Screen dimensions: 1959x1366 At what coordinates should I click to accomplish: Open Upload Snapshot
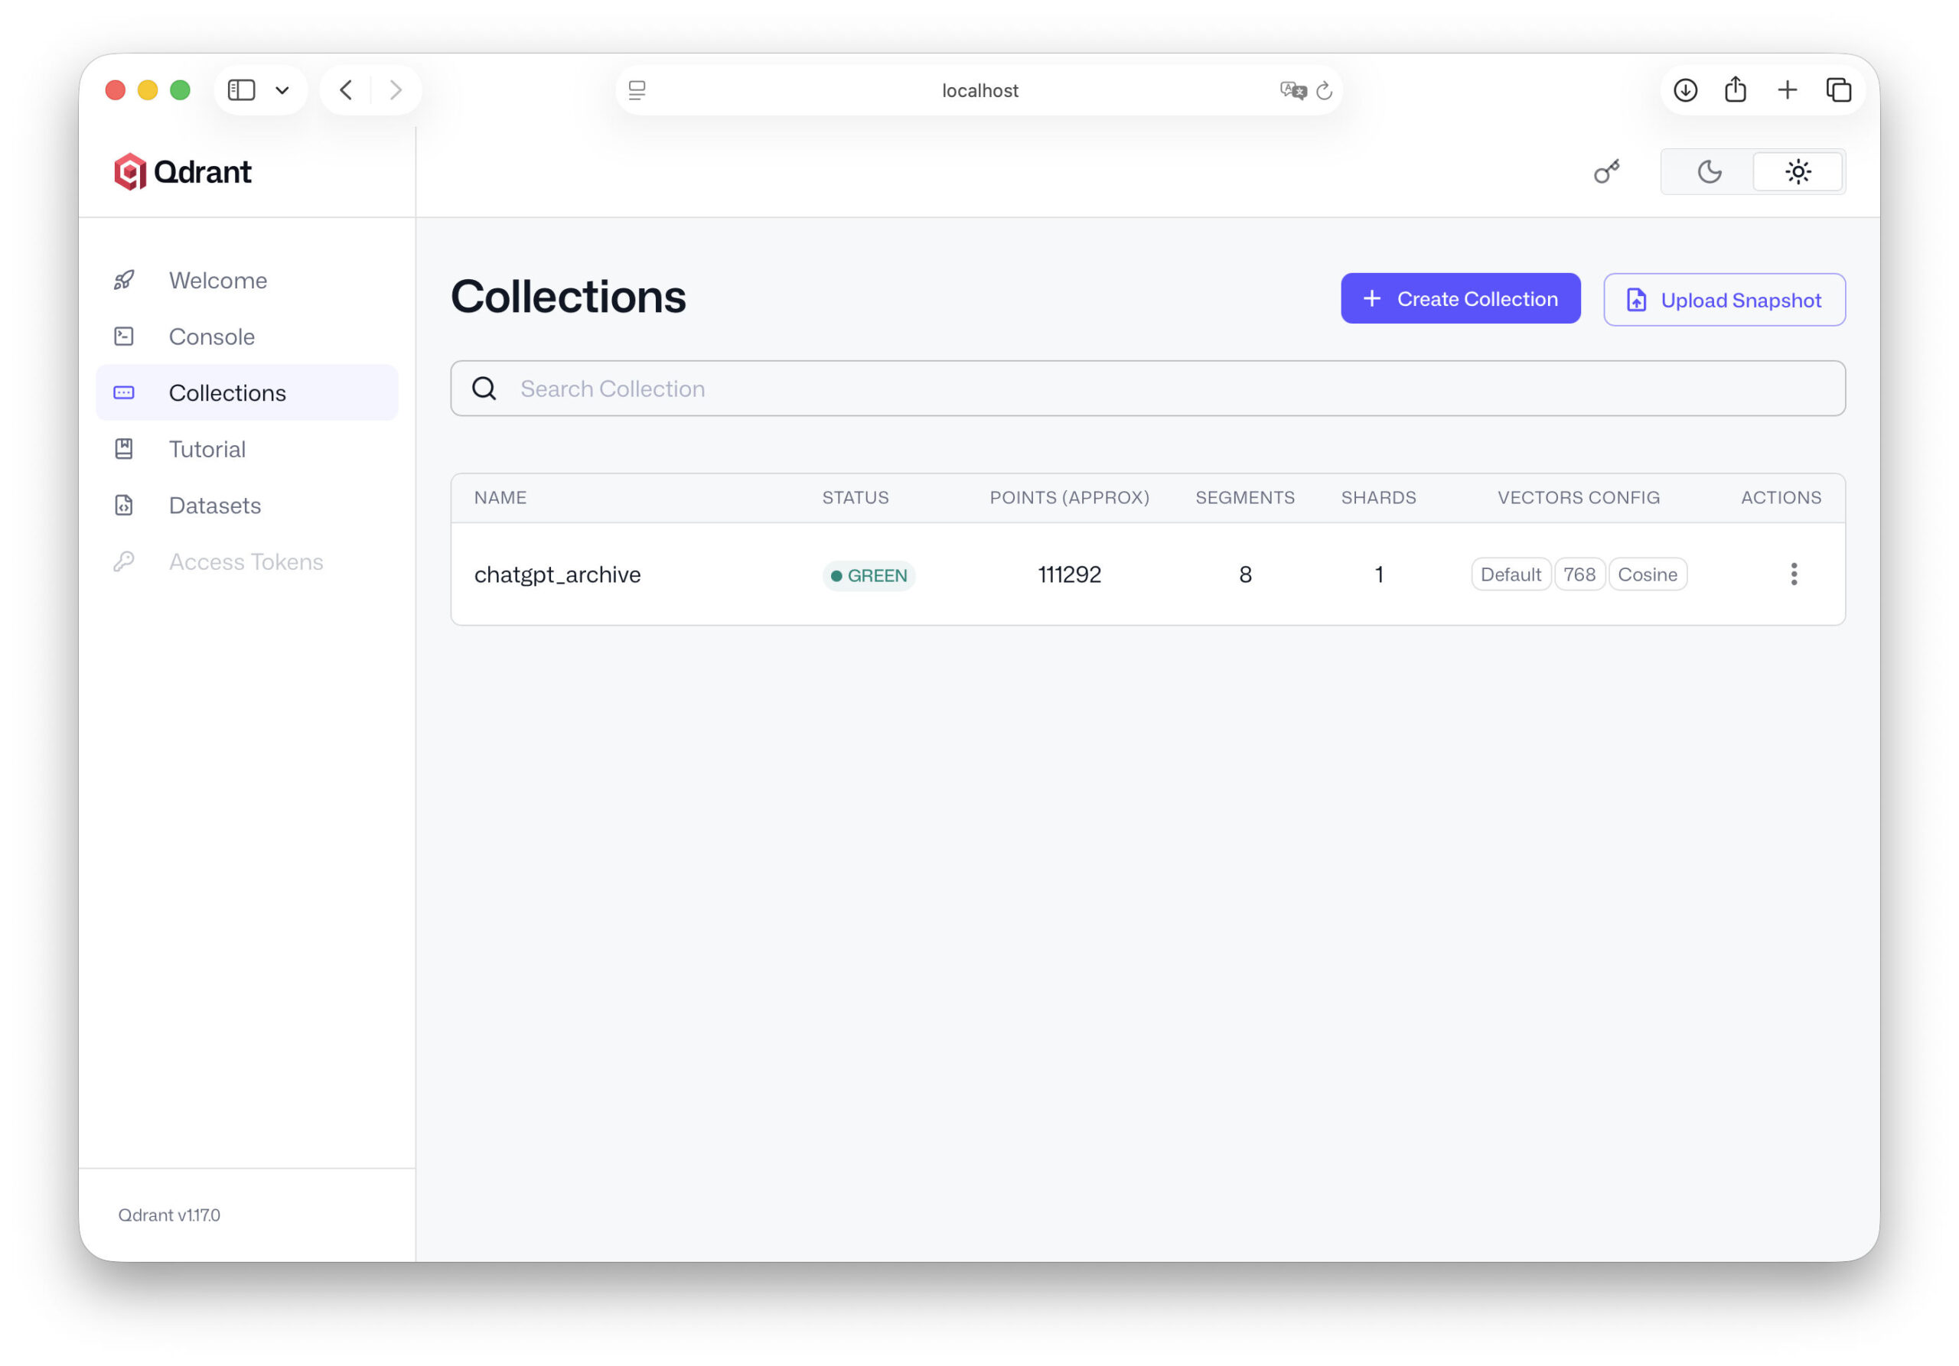click(x=1723, y=299)
